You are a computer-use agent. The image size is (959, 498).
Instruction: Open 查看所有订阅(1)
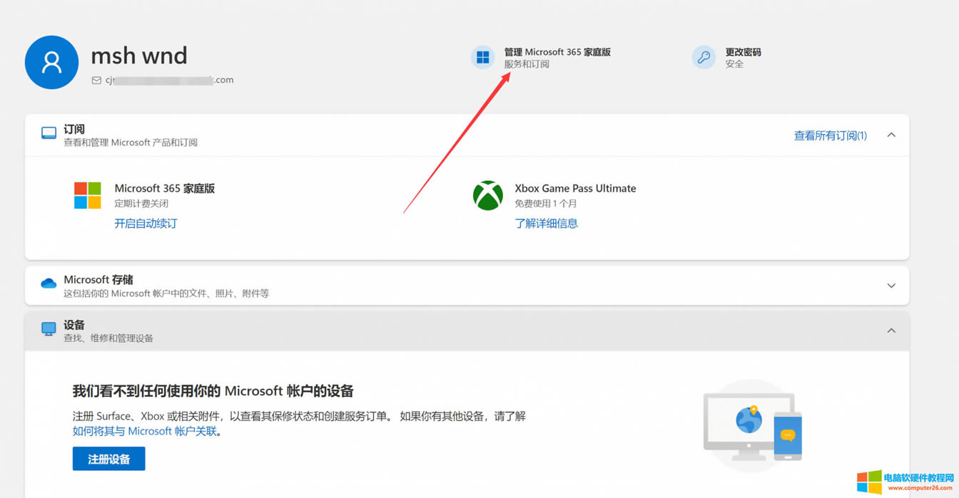point(830,135)
